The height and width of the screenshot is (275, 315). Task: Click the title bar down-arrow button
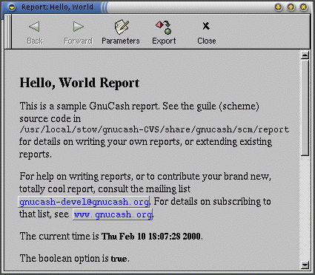coord(279,7)
